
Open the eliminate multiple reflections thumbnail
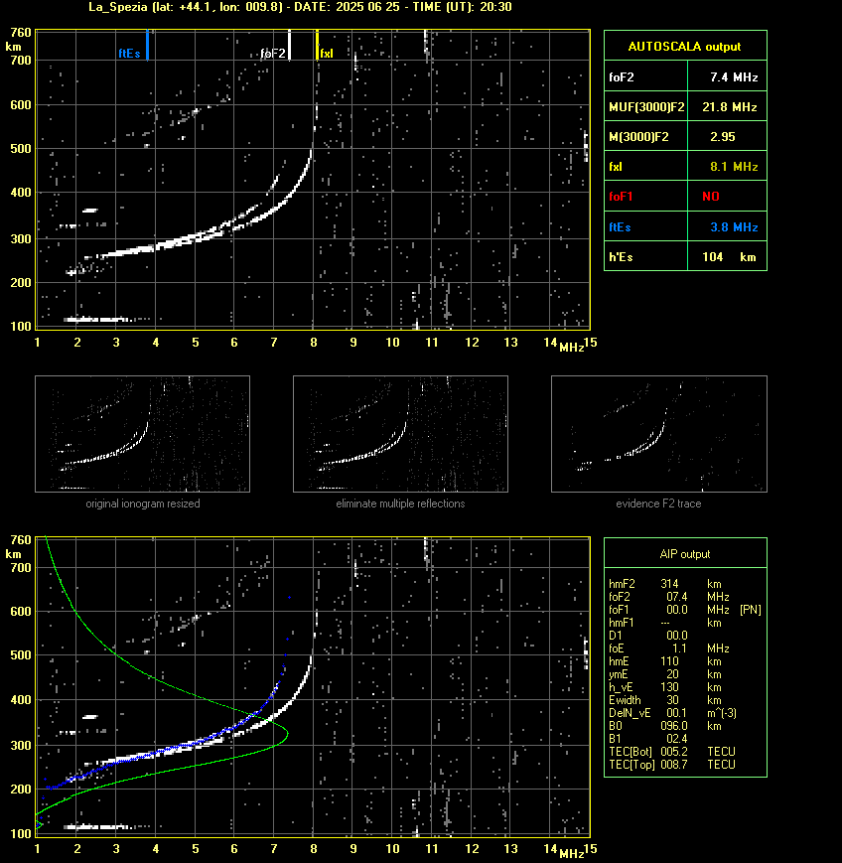pyautogui.click(x=400, y=434)
